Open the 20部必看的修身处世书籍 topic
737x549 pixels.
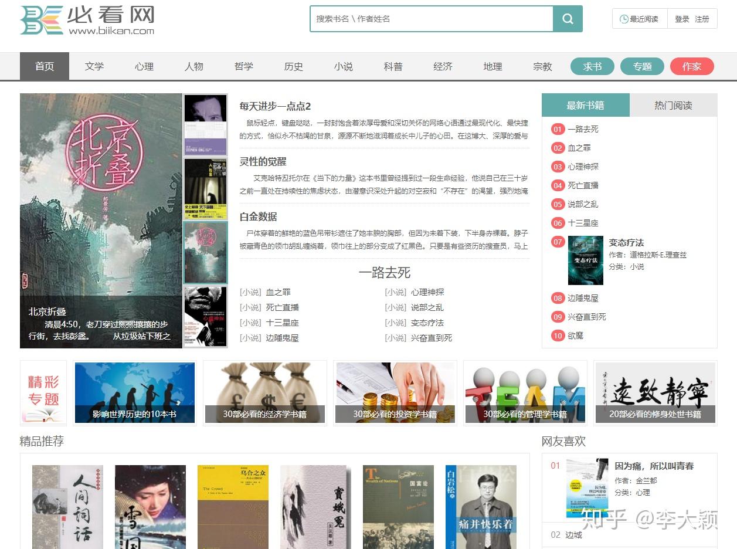(656, 392)
